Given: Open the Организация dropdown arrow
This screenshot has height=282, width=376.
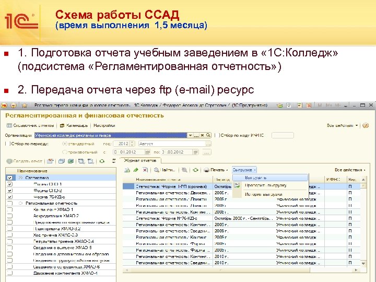Looking at the screenshot, I should click(190, 135).
